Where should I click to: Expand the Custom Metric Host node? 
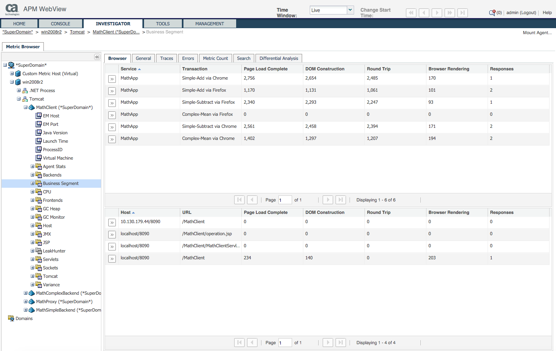[x=12, y=74]
